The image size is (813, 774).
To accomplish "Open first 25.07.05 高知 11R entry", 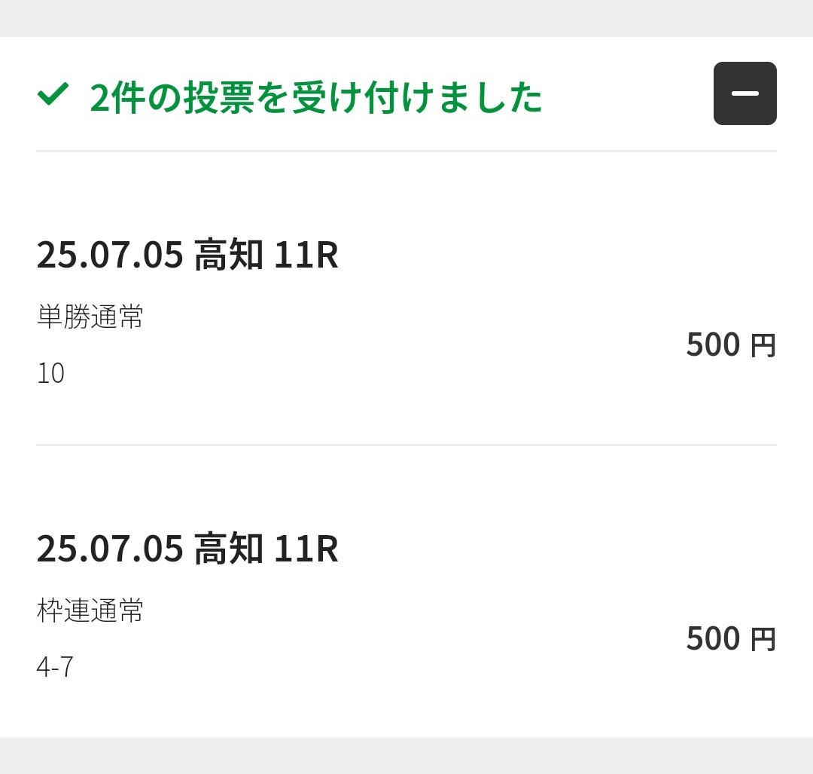I will click(187, 255).
